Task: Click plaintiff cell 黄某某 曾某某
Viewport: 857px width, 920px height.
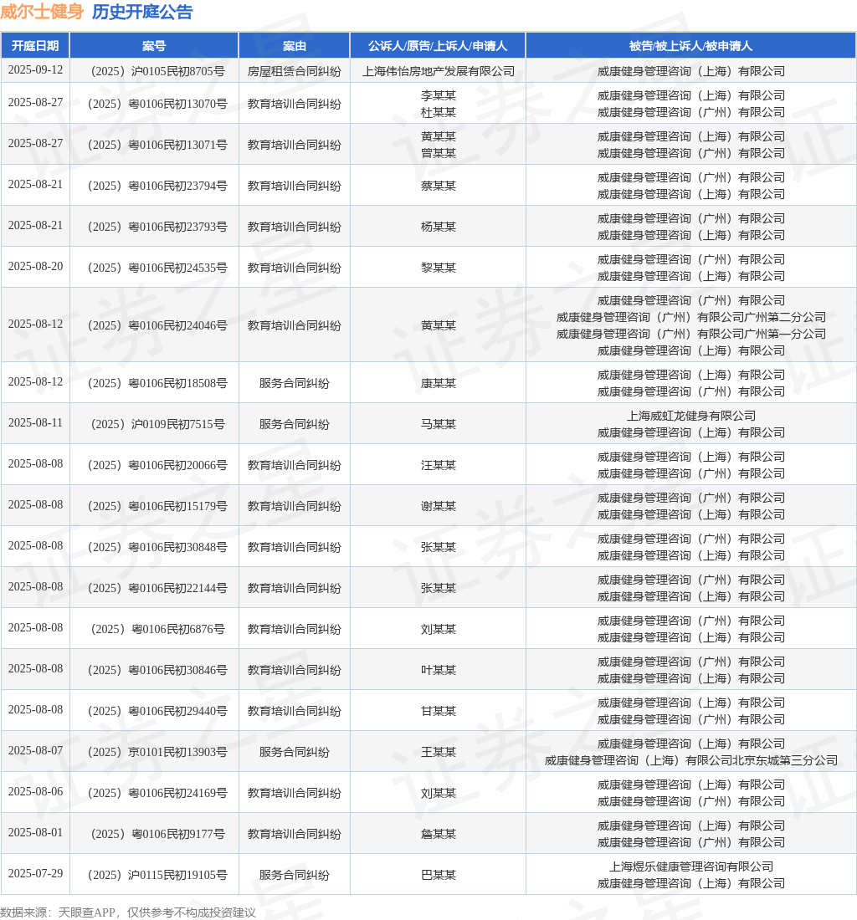Action: tap(438, 145)
